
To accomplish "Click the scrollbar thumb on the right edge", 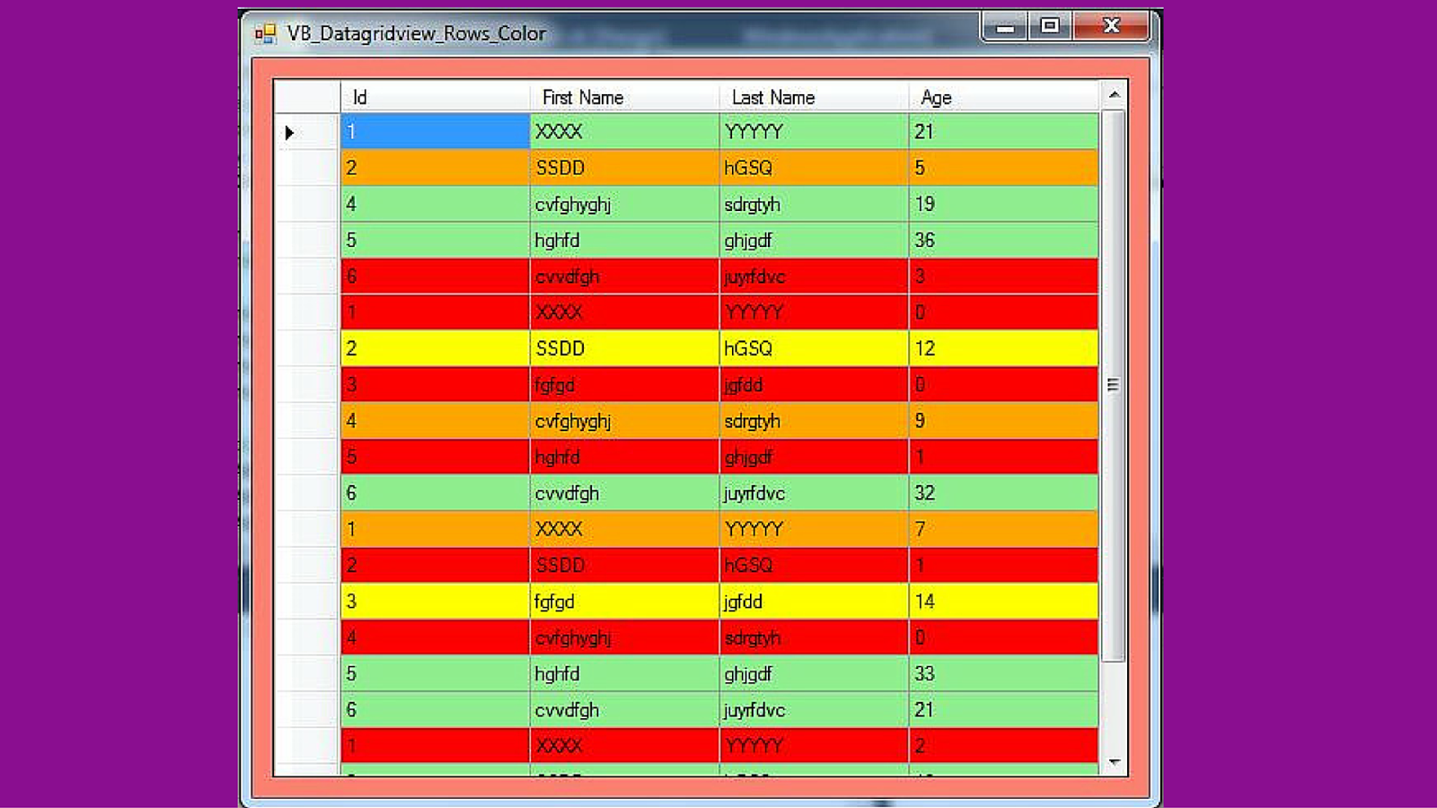I will point(1113,386).
